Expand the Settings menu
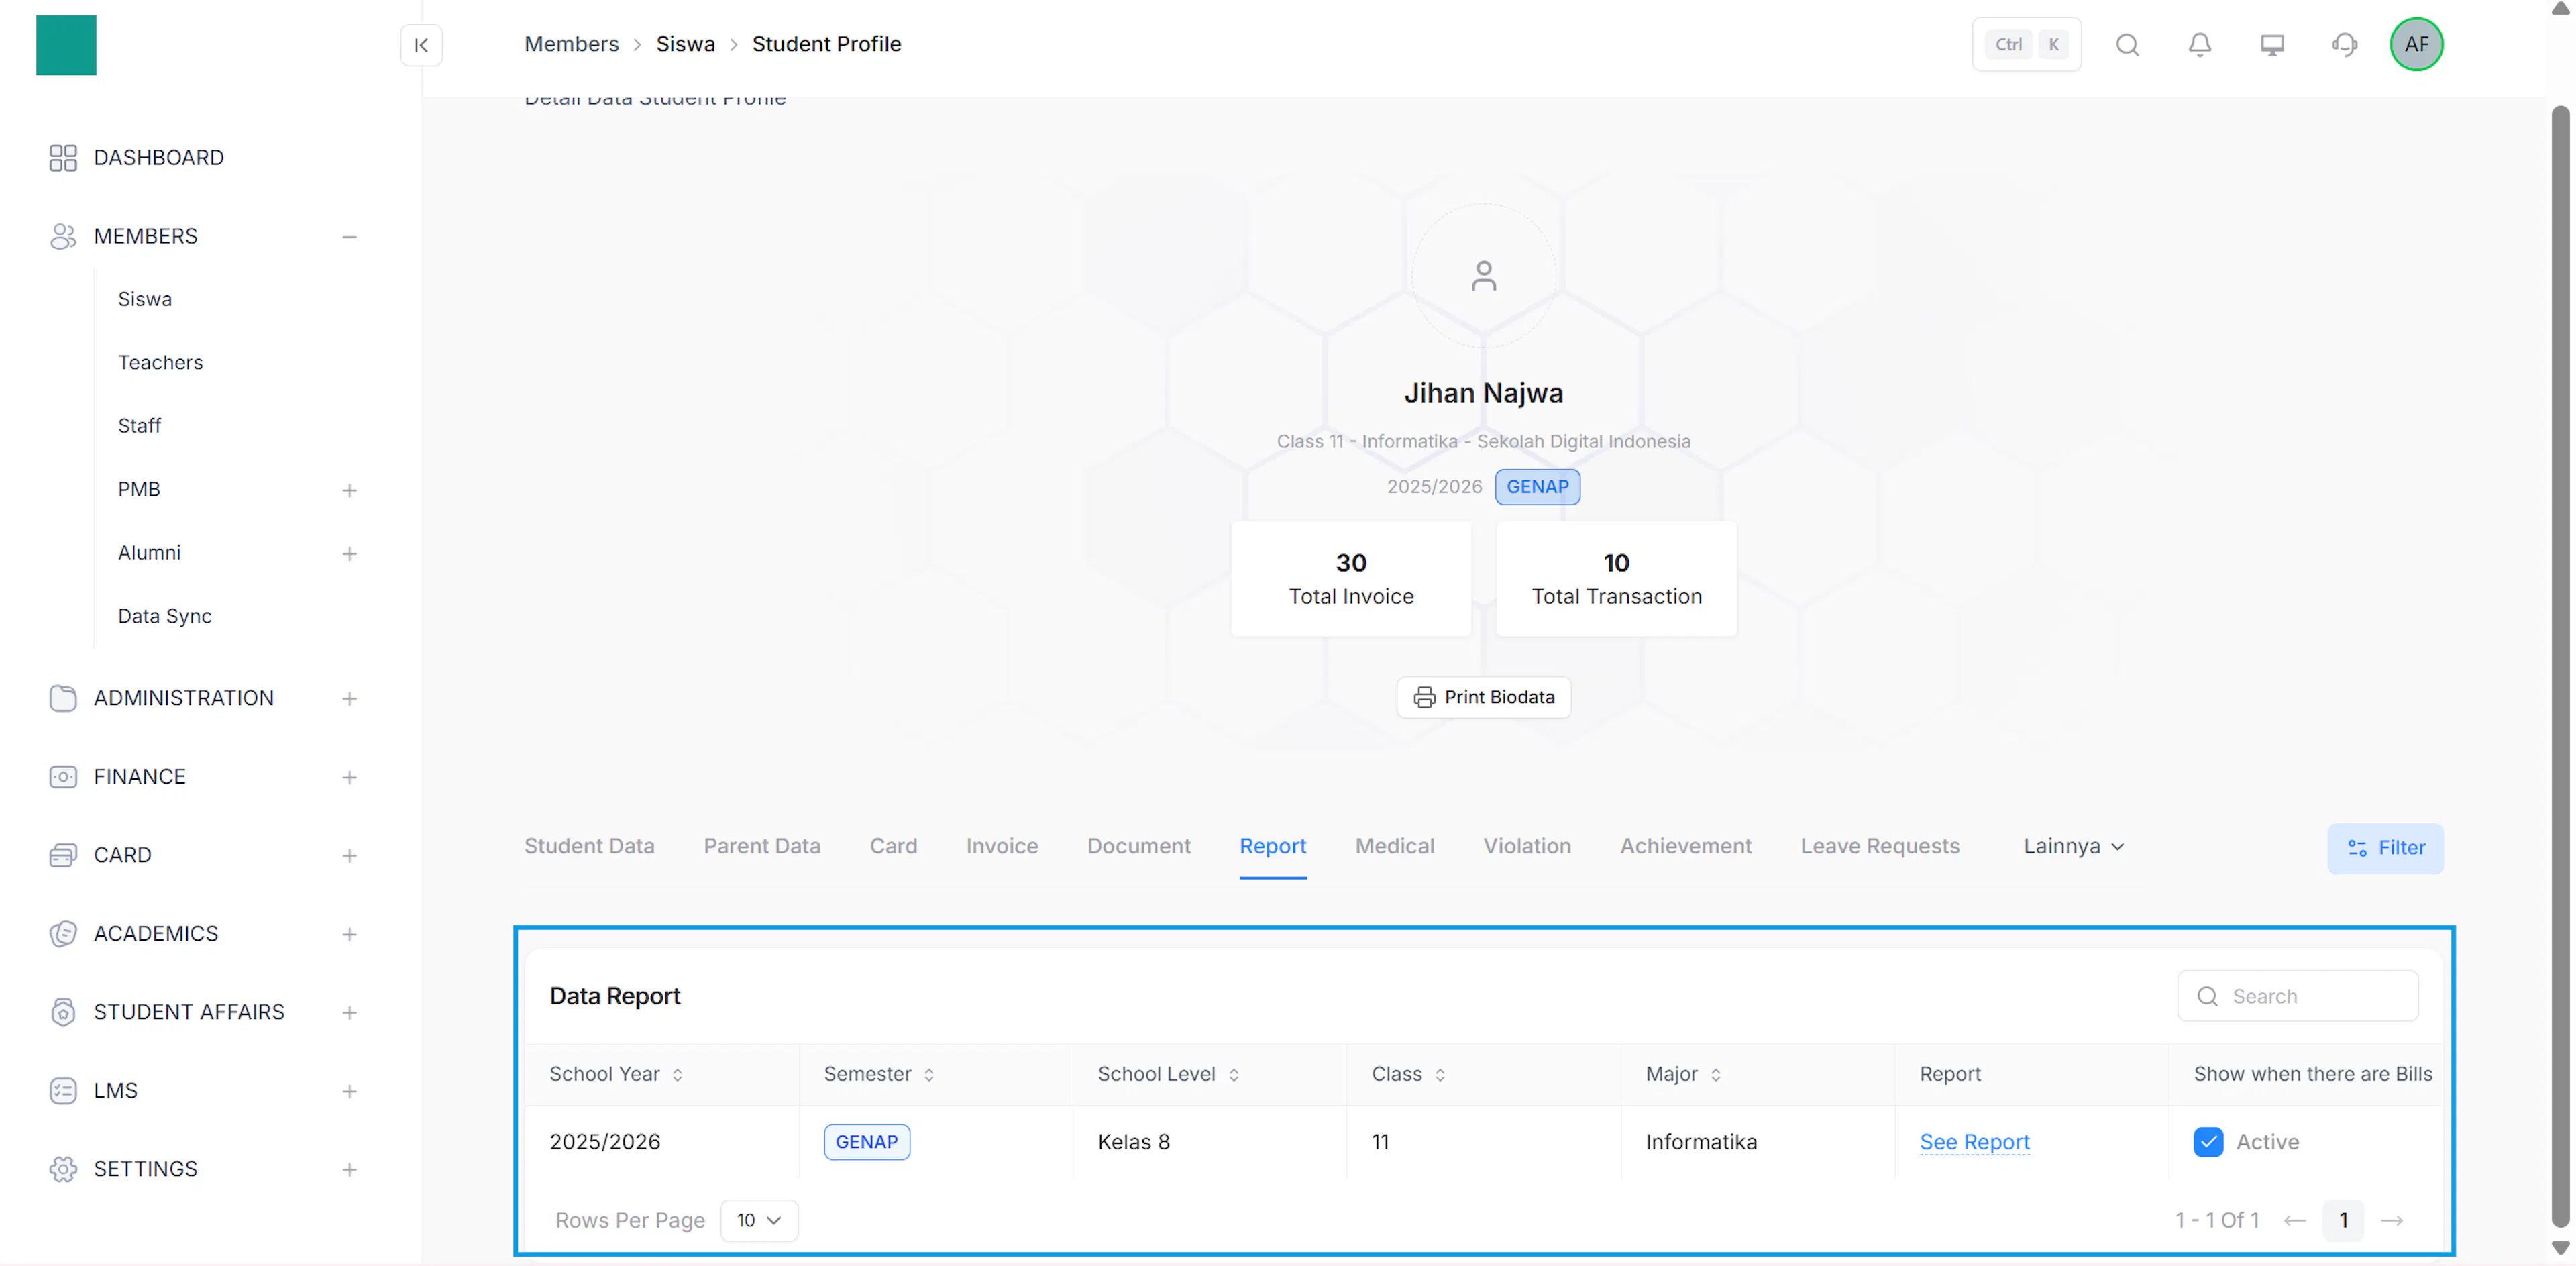The width and height of the screenshot is (2576, 1266). tap(349, 1170)
